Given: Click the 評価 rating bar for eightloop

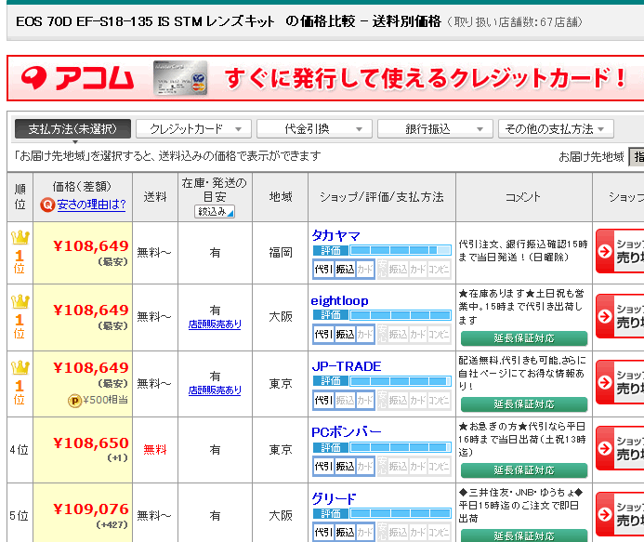Looking at the screenshot, I should [x=382, y=315].
